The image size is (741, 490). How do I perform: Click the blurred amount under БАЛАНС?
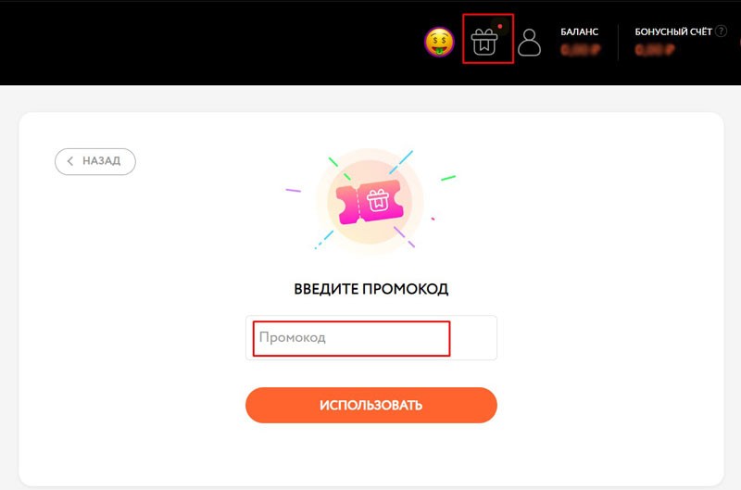pyautogui.click(x=581, y=49)
